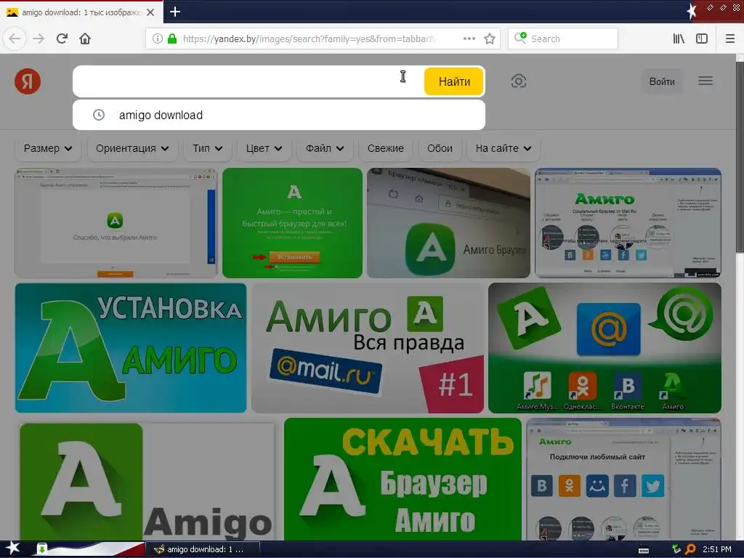Toggle the Обои filter
744x558 pixels.
[x=440, y=148]
